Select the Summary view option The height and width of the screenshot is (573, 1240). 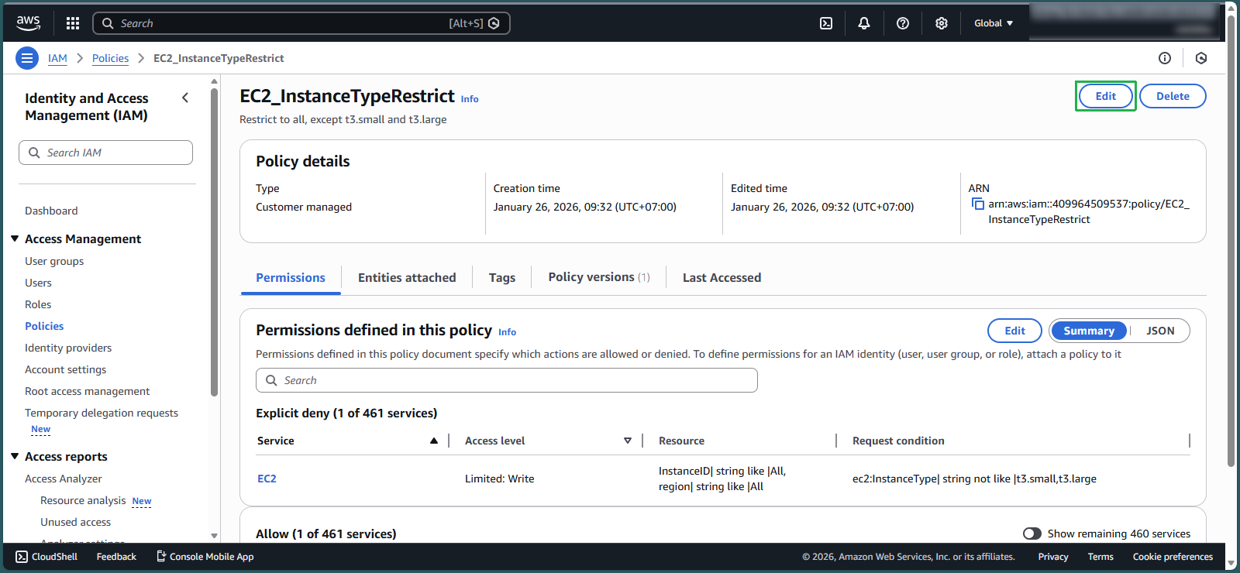click(1088, 331)
